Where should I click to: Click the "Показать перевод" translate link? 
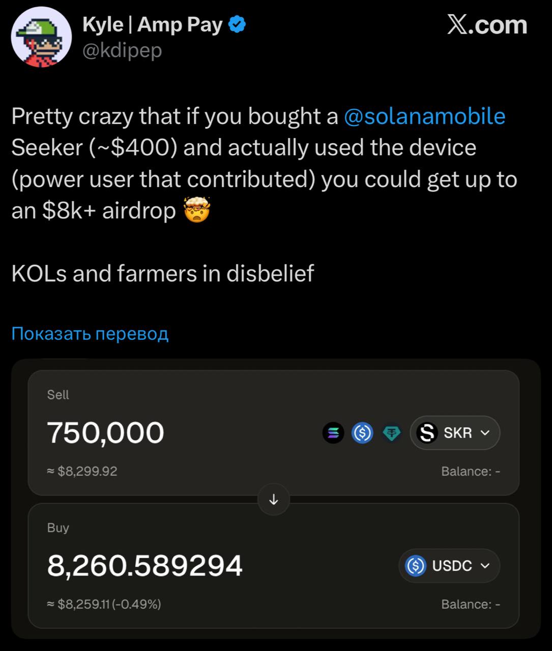(90, 334)
